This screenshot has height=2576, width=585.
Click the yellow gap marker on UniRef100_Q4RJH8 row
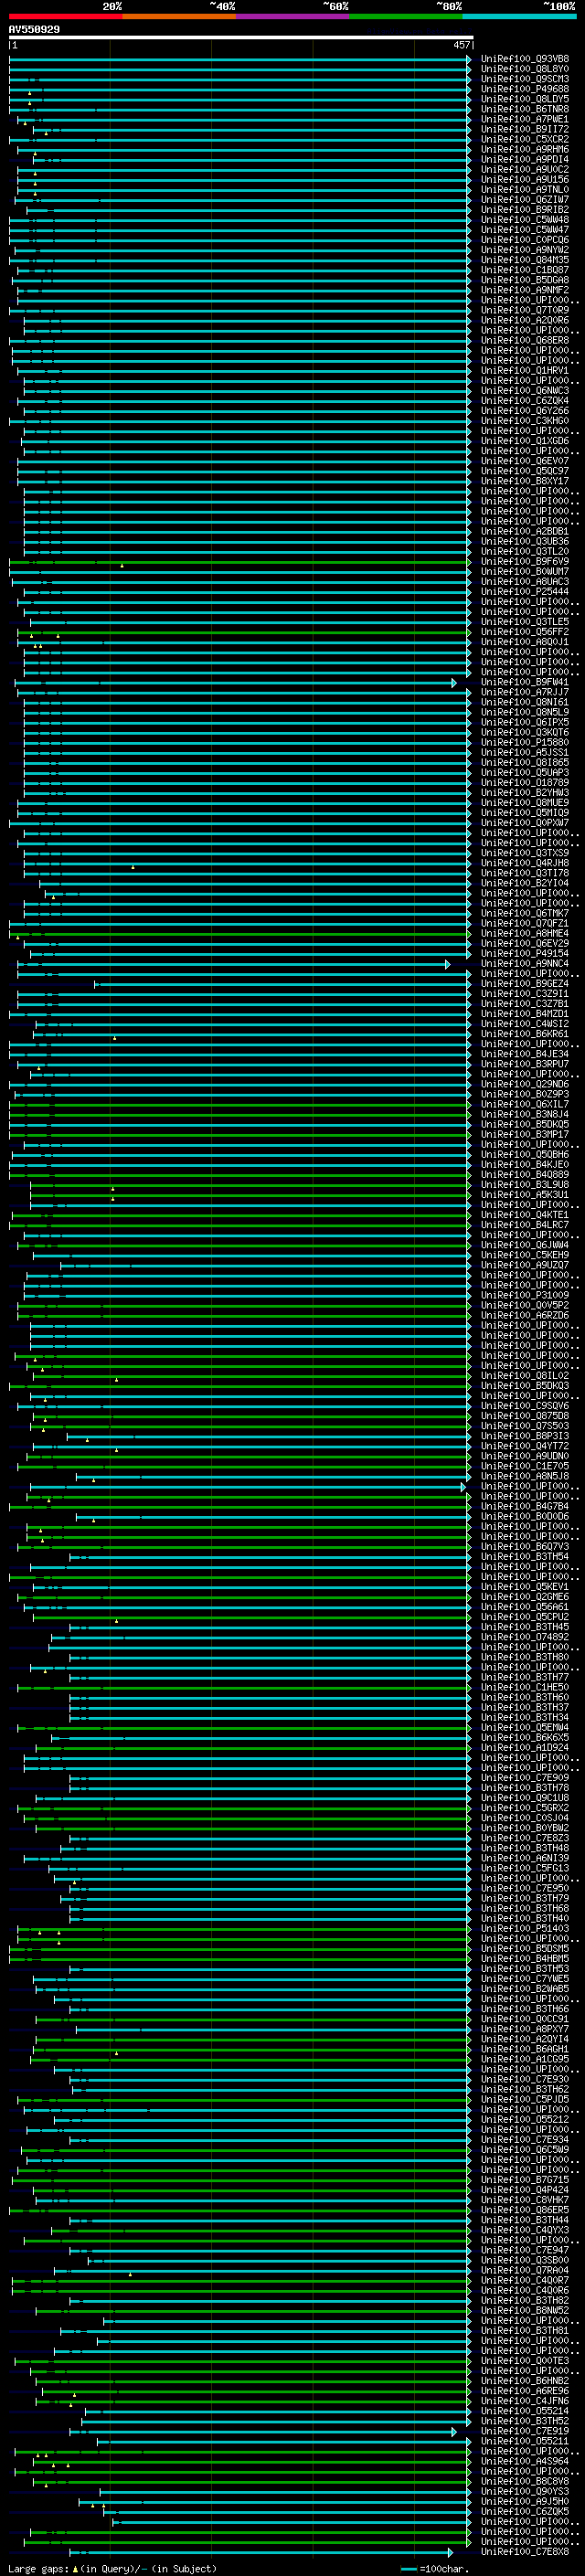(x=133, y=867)
